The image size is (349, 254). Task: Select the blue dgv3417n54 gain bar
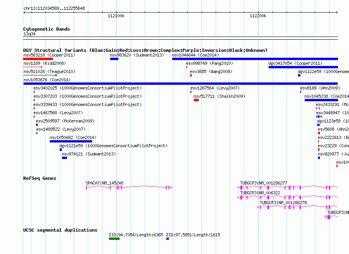(304, 67)
